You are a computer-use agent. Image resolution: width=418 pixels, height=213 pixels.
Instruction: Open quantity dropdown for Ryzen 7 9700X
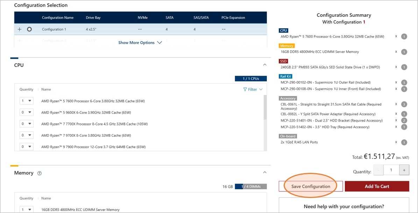[x=26, y=135]
